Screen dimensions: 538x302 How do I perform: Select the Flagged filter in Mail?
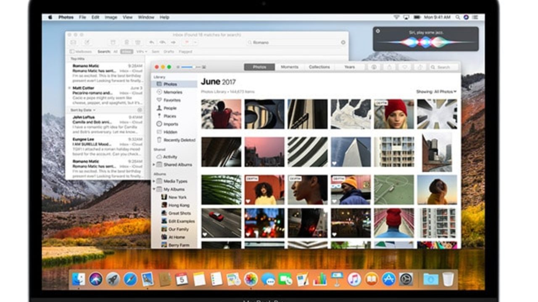pos(185,52)
